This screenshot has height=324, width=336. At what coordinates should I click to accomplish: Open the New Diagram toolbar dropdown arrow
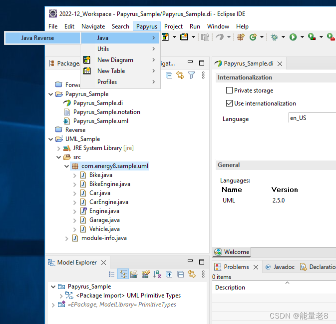[174, 37]
